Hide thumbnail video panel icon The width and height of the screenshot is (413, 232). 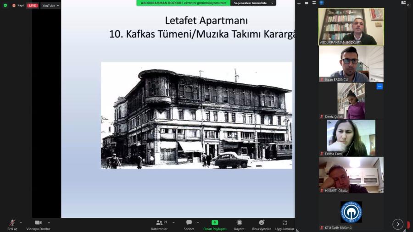coord(299,3)
